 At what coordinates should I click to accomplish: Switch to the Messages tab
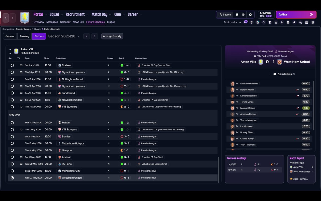pos(52,22)
